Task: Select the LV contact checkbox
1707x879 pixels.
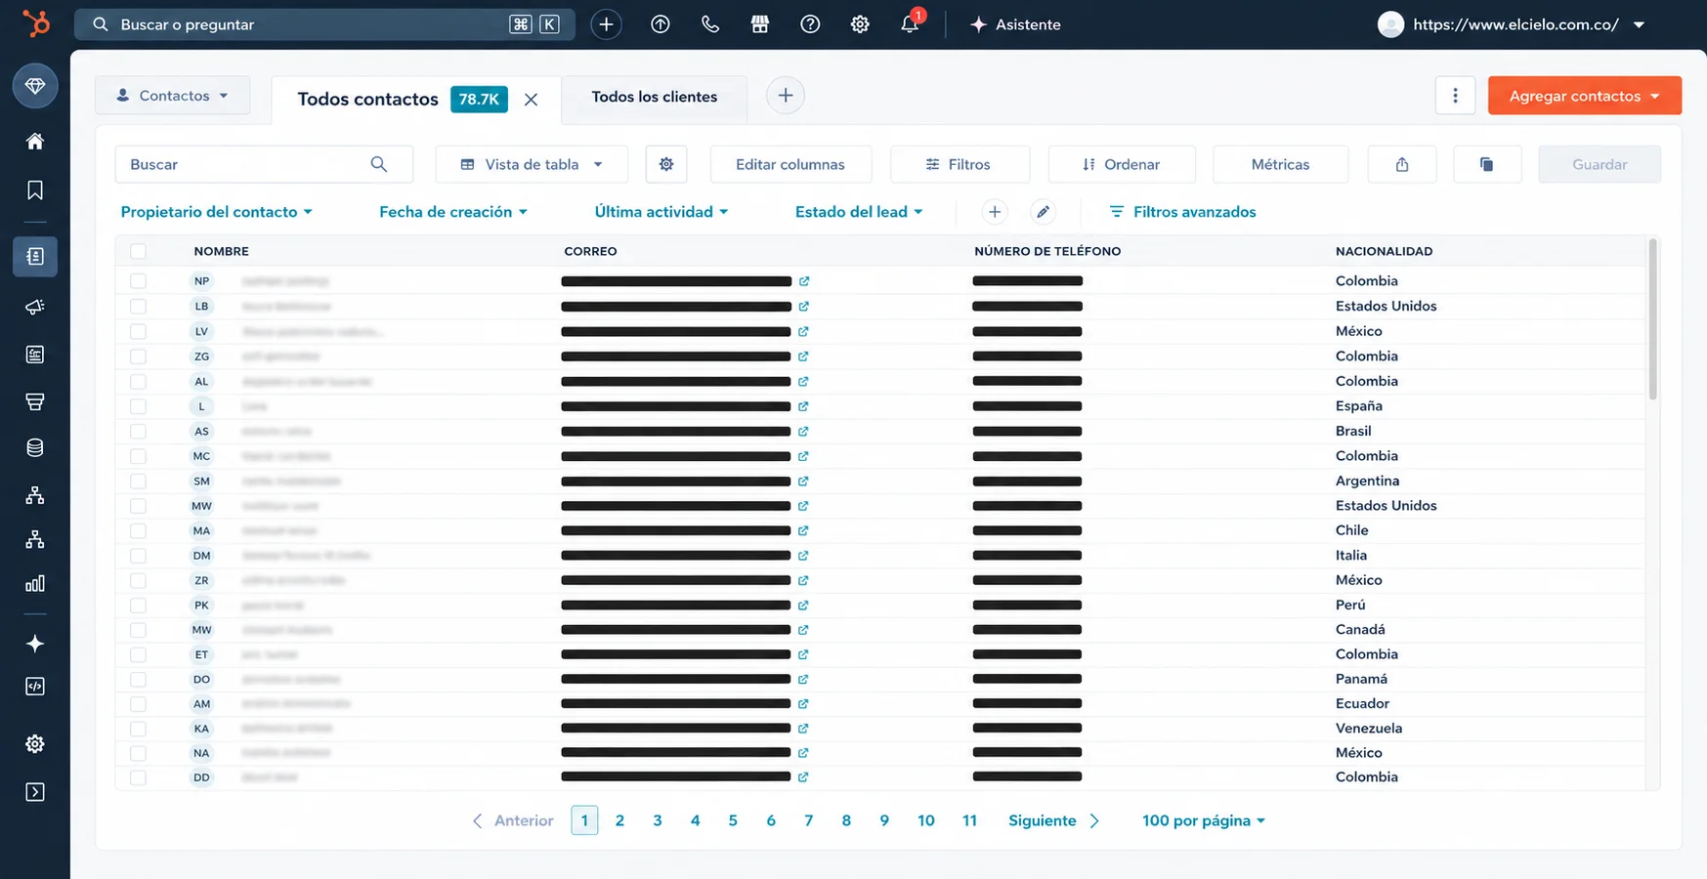Action: (x=138, y=331)
